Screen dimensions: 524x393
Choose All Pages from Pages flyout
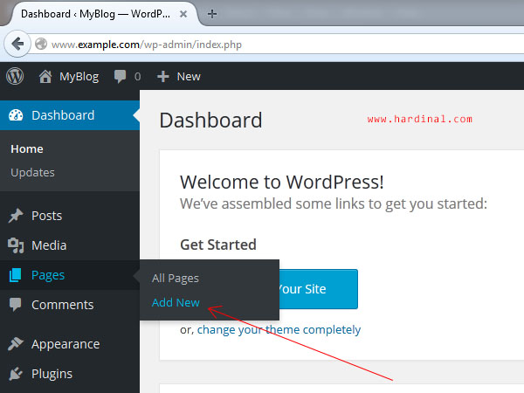coord(176,278)
